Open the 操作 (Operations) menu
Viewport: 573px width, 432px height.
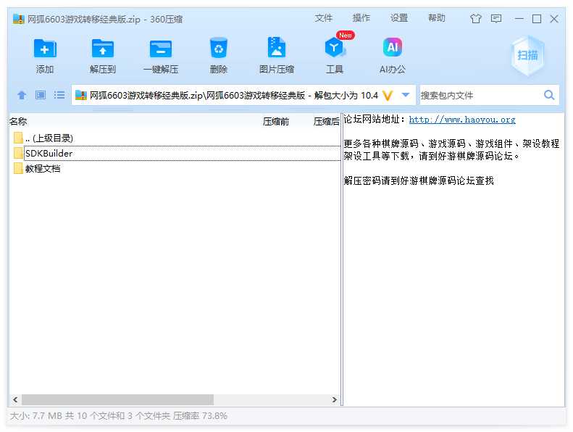pos(361,18)
